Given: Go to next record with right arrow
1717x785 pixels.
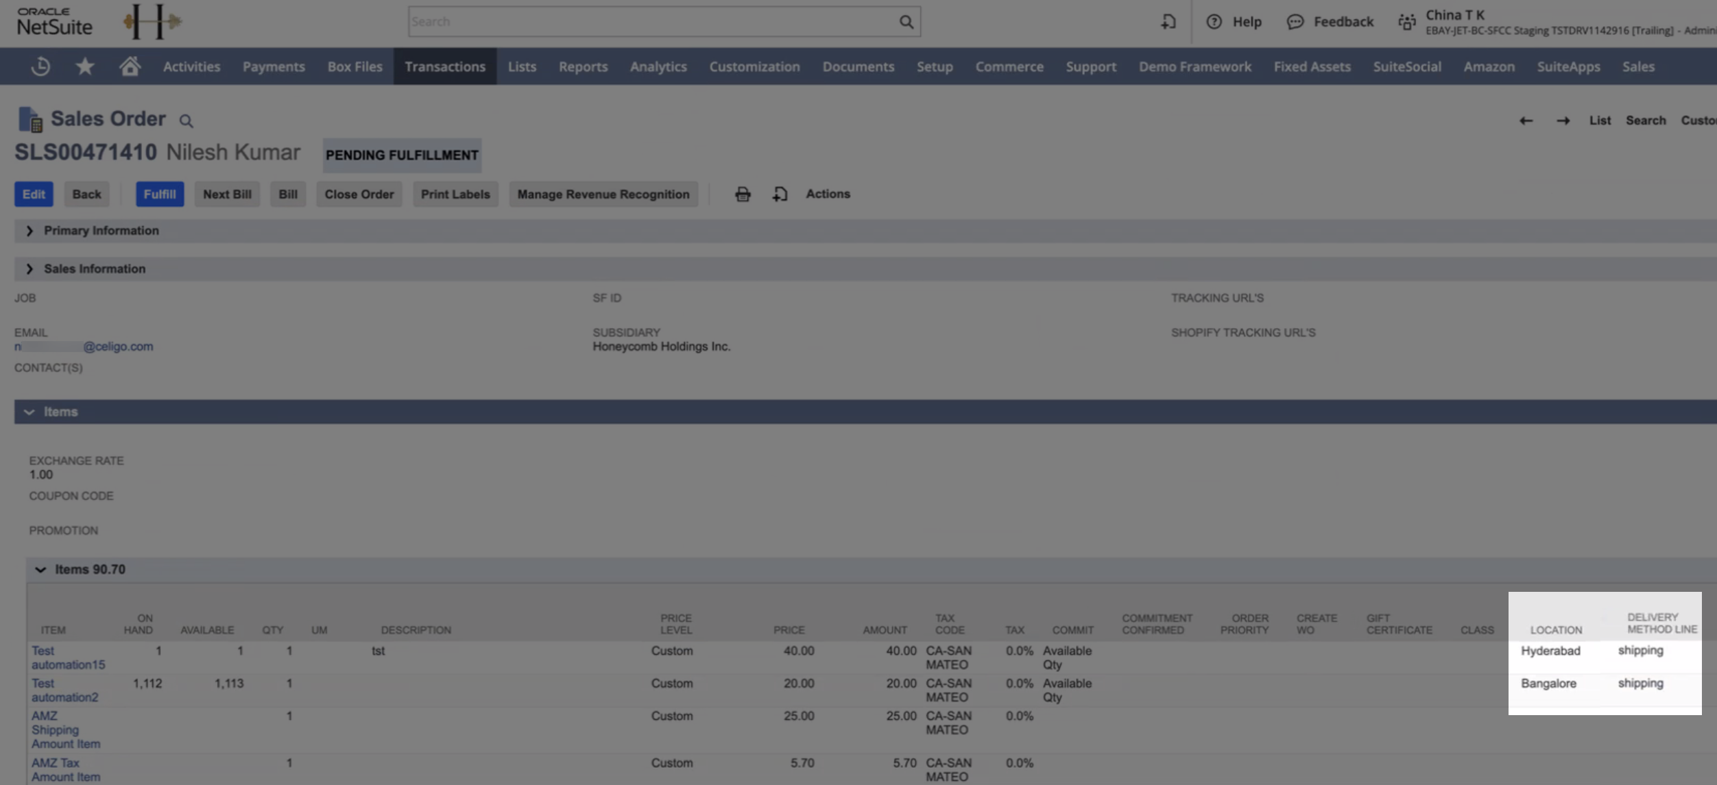Looking at the screenshot, I should click(x=1563, y=121).
